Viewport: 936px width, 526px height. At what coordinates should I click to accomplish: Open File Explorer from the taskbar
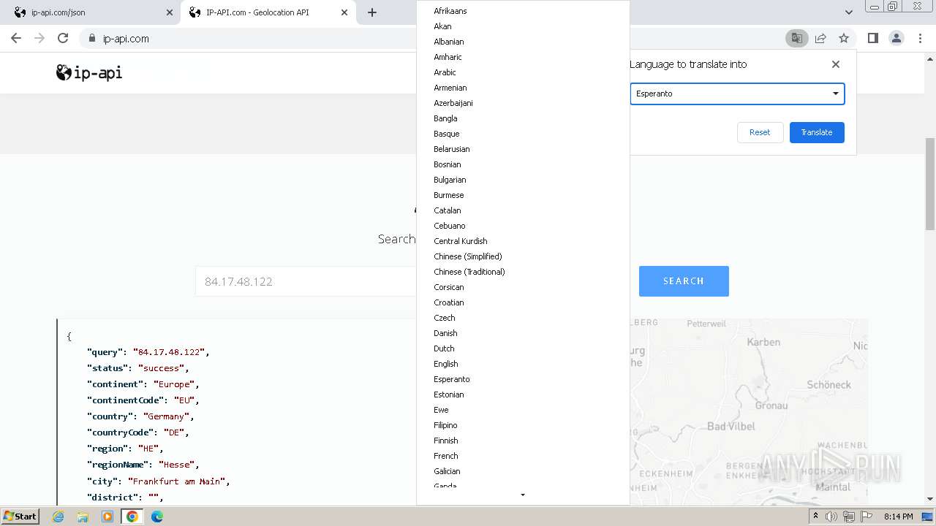point(83,517)
